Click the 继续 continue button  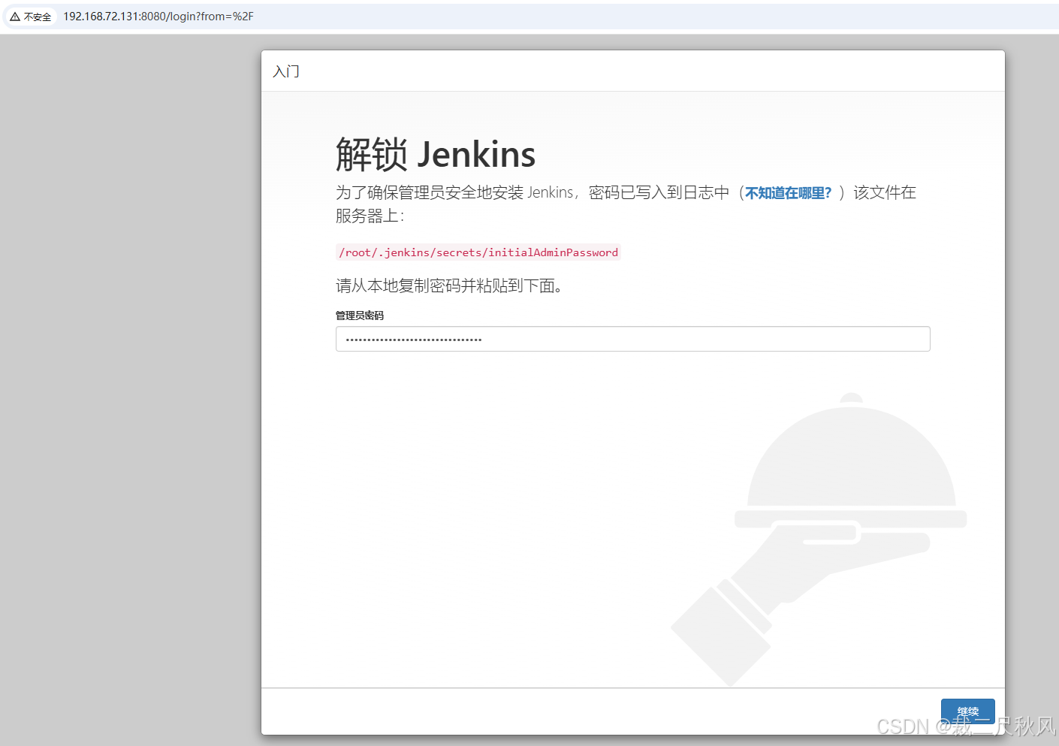click(967, 711)
